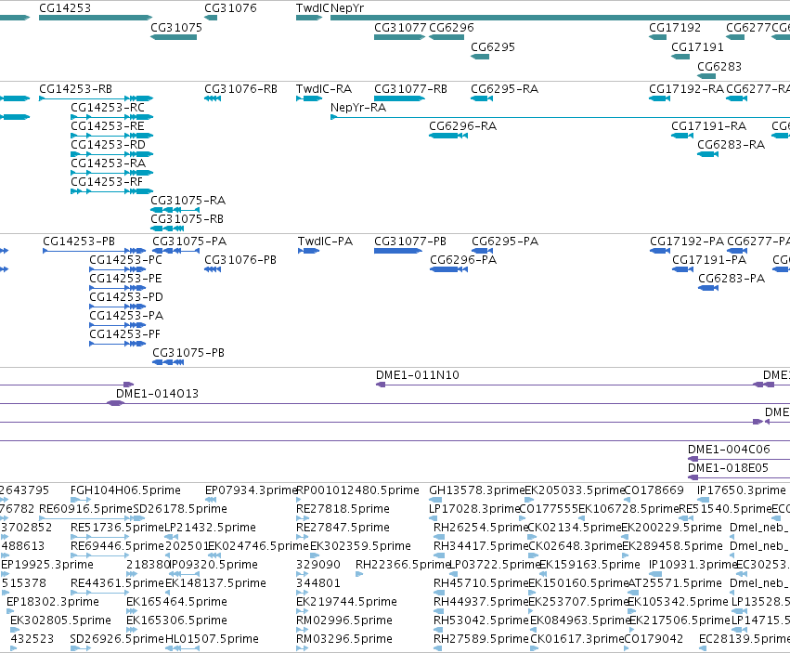The image size is (790, 653).
Task: Open EST RE27818.5prime
Action: click(343, 509)
